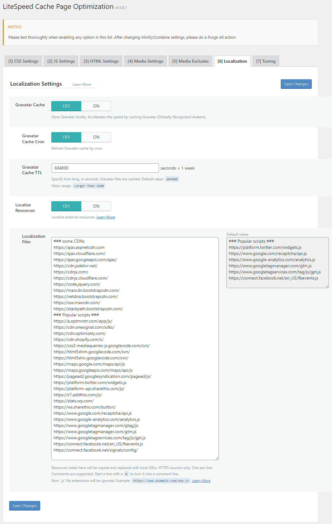Click the Localization Files textarea resize grip
Image resolution: width=332 pixels, height=524 pixels.
tap(217, 458)
